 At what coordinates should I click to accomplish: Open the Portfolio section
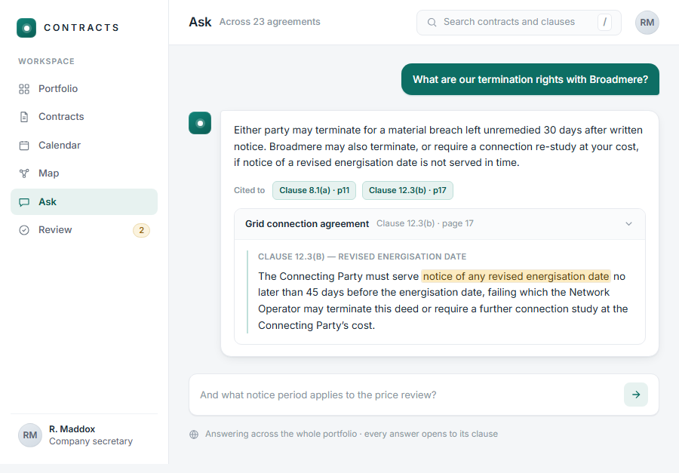pos(84,89)
